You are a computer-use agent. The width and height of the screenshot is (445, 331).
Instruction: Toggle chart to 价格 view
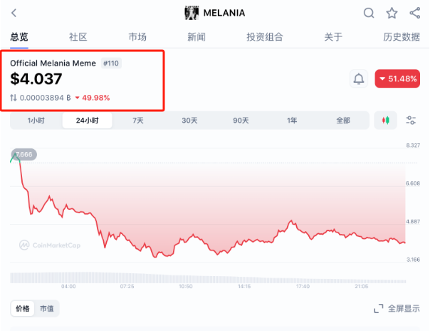pos(23,308)
